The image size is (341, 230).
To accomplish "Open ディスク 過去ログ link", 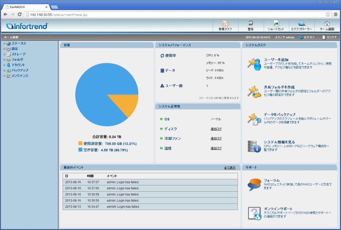I will coord(216,129).
